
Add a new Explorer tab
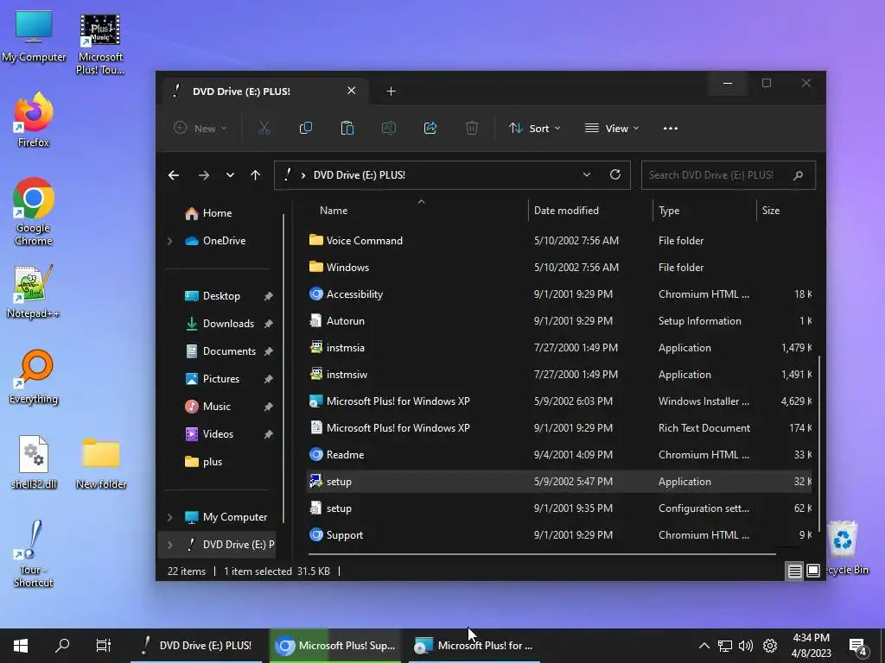pyautogui.click(x=391, y=91)
